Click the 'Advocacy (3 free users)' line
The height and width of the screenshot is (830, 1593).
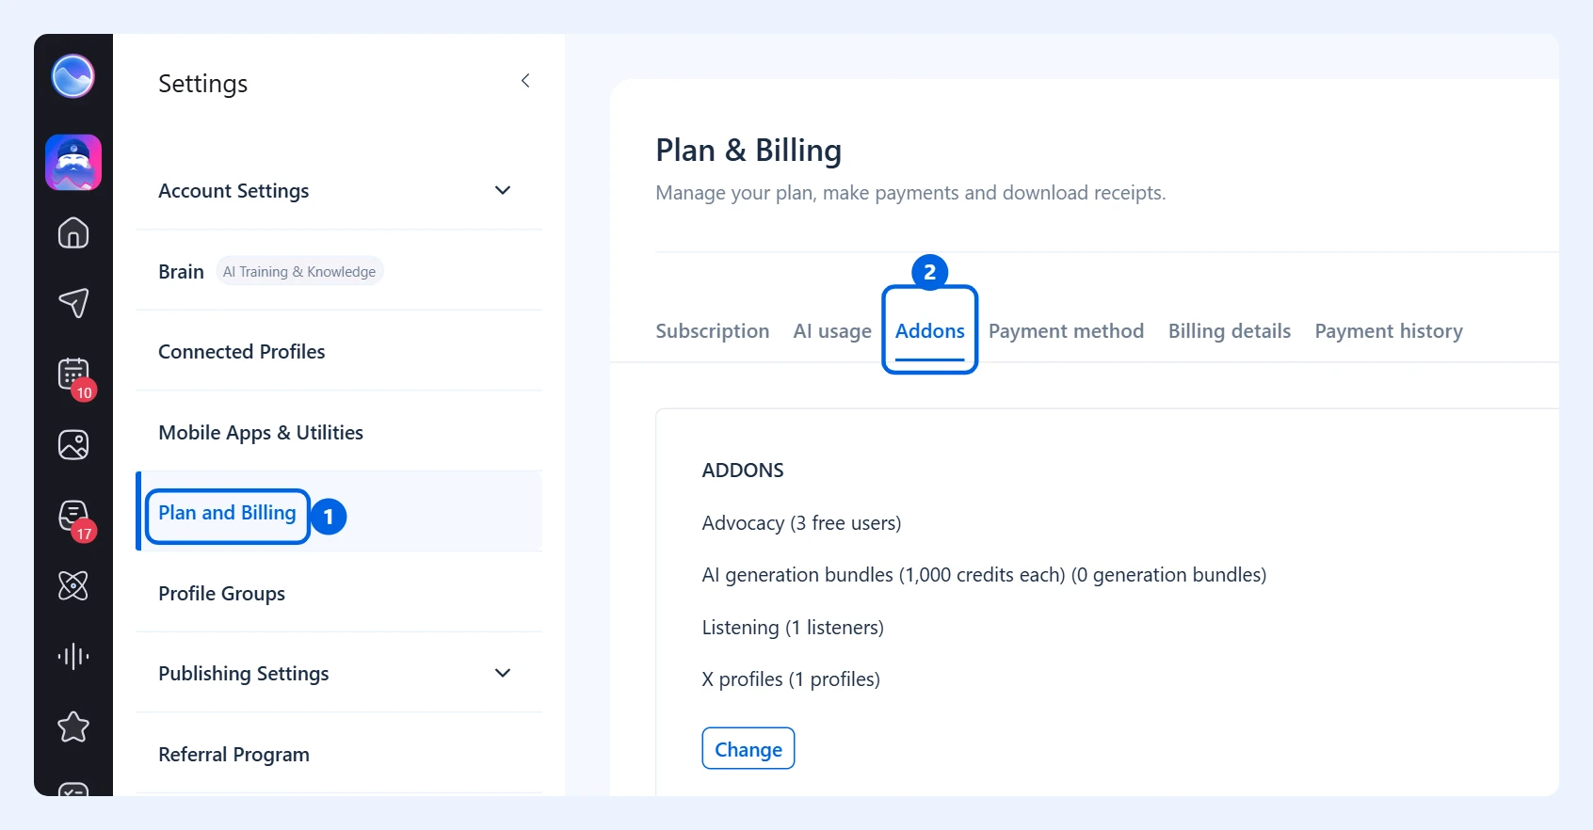801,523
